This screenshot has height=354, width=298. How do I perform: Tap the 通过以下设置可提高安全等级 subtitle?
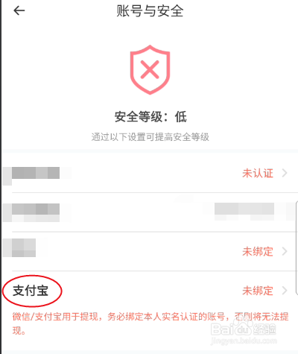point(150,137)
